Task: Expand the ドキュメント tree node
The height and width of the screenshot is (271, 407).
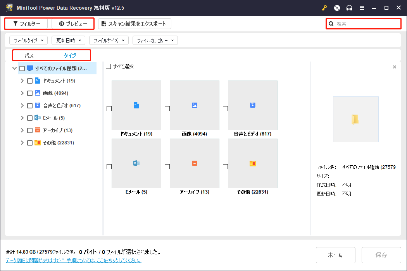Action: point(22,81)
